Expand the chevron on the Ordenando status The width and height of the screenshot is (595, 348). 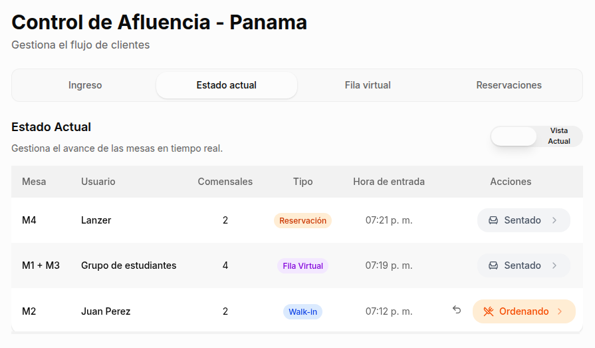(560, 311)
